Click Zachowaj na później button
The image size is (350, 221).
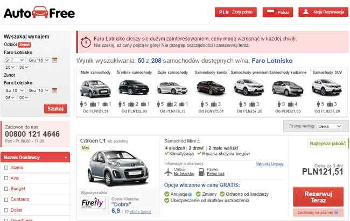pos(318,212)
